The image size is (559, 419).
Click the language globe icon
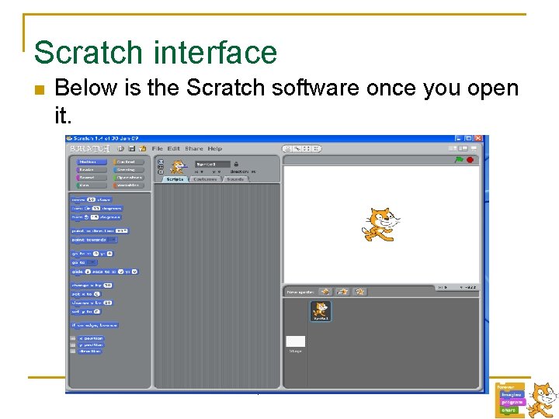(121, 148)
